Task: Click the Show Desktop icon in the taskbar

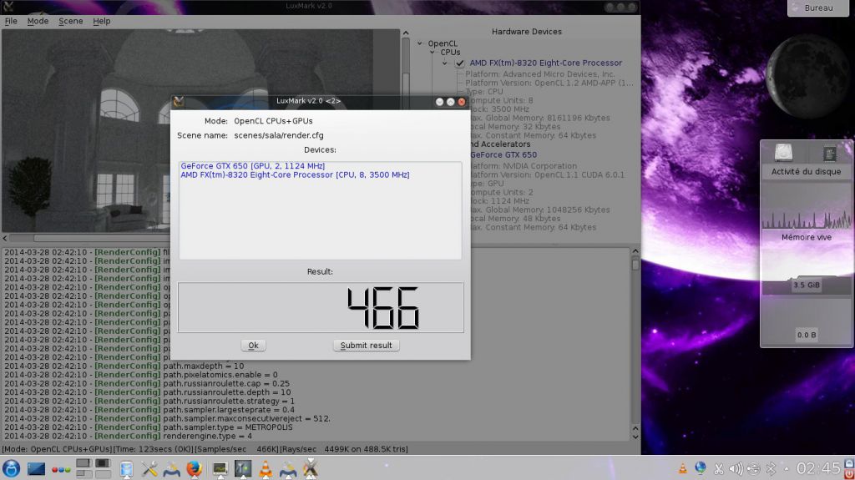Action: [36, 468]
